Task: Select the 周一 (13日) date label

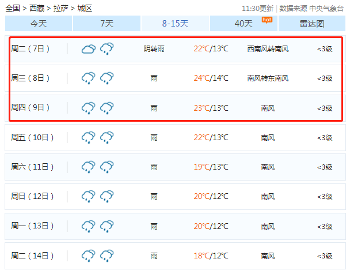Action: pos(32,226)
